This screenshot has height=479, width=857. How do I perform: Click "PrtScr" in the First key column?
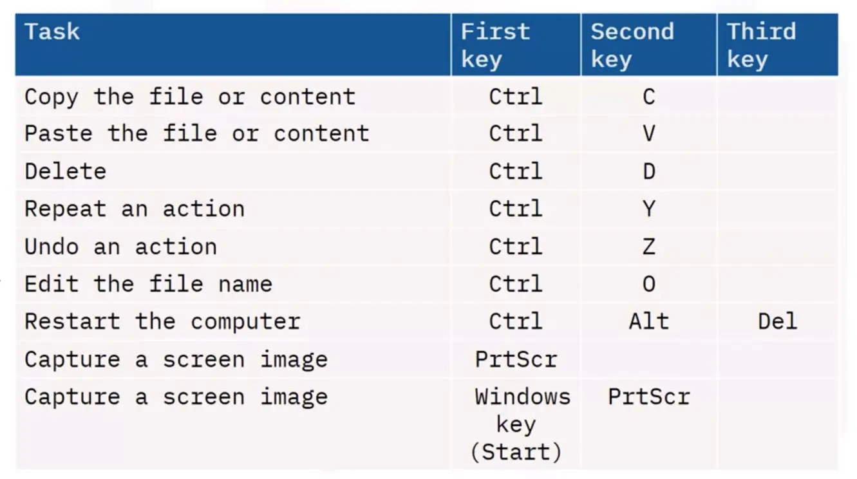click(x=516, y=359)
